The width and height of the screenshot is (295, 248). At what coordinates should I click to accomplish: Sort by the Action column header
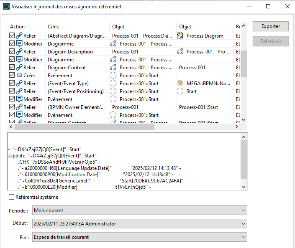coord(26,27)
